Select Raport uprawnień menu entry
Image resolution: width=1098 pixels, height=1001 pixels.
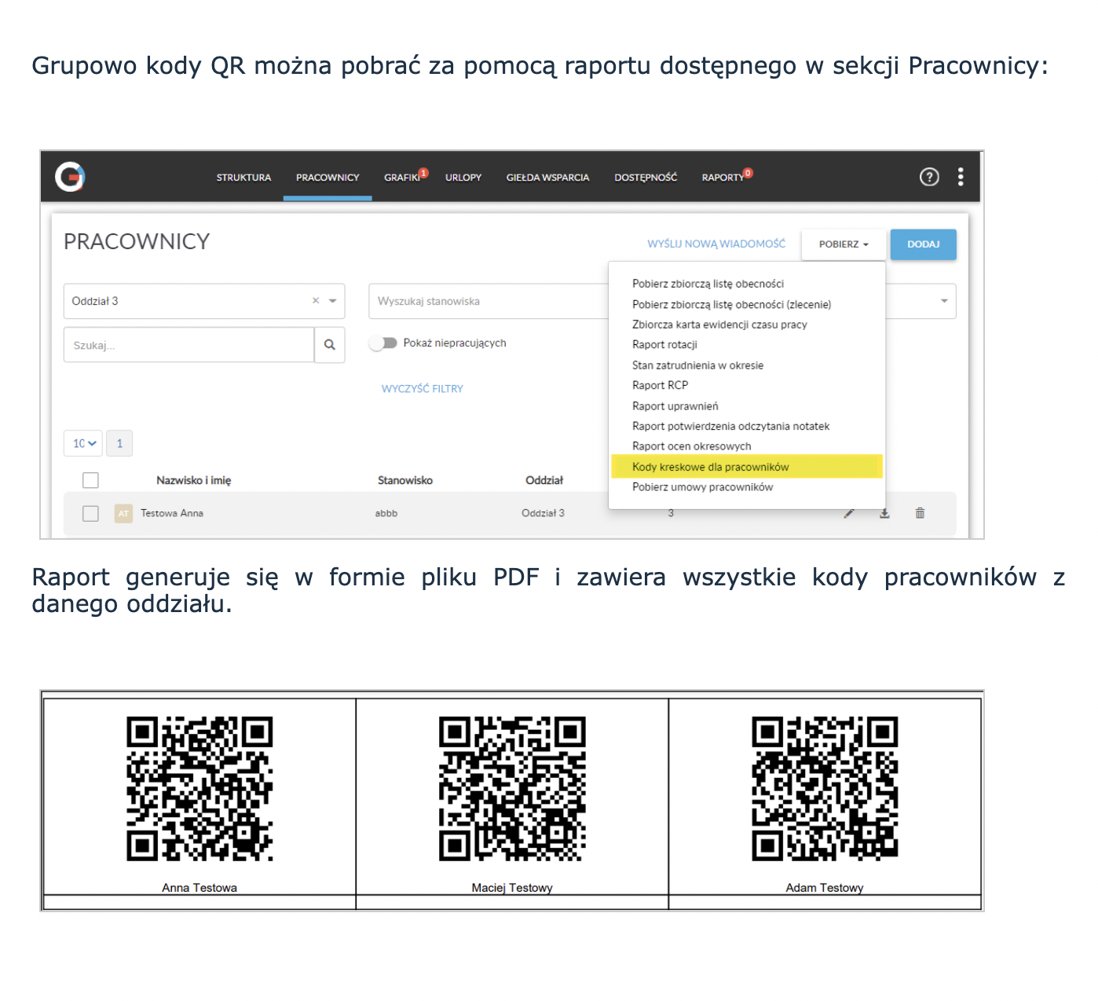pyautogui.click(x=675, y=406)
